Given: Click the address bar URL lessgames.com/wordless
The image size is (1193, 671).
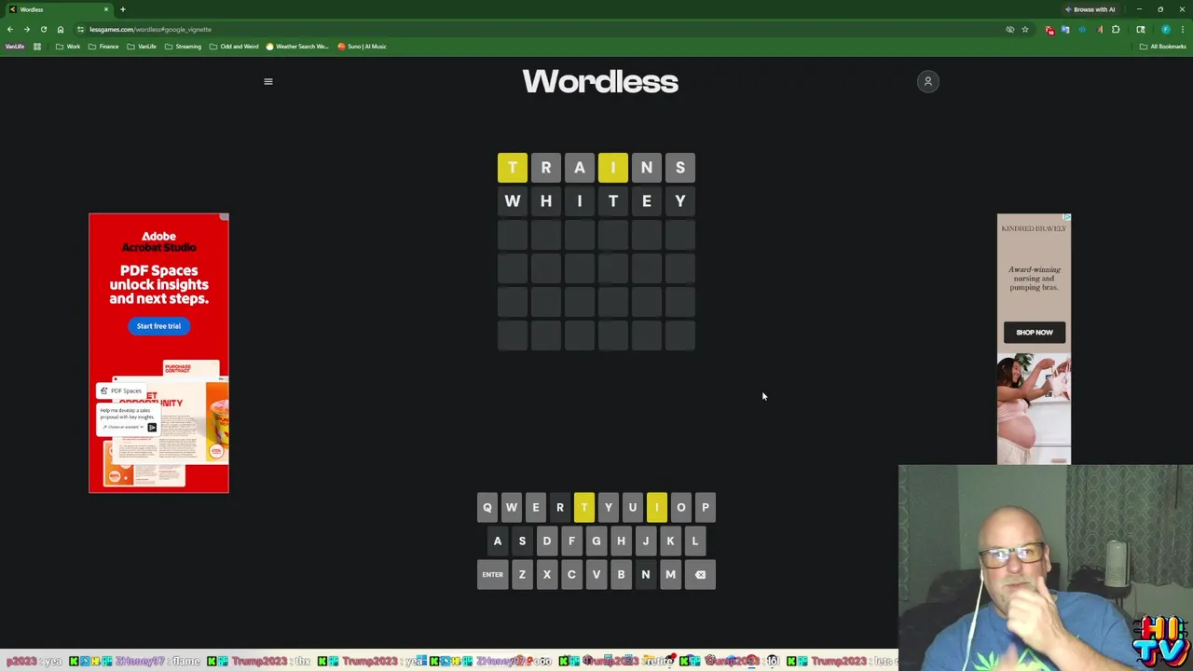Looking at the screenshot, I should click(x=150, y=29).
